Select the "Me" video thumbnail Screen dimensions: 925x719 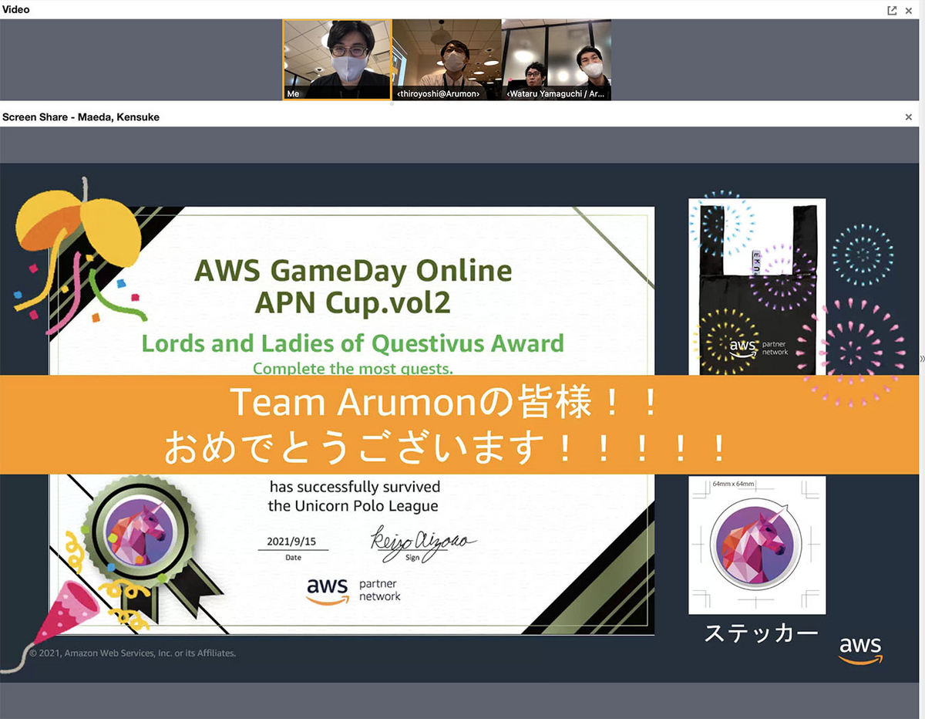[x=337, y=59]
